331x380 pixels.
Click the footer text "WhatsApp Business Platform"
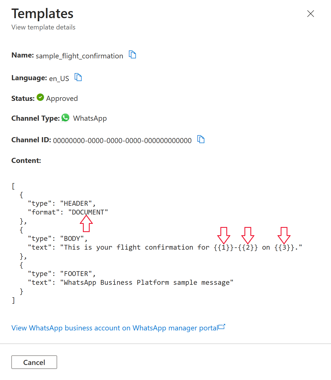[x=116, y=283]
